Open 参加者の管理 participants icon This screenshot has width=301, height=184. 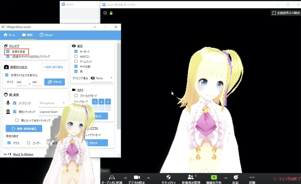(x=191, y=177)
